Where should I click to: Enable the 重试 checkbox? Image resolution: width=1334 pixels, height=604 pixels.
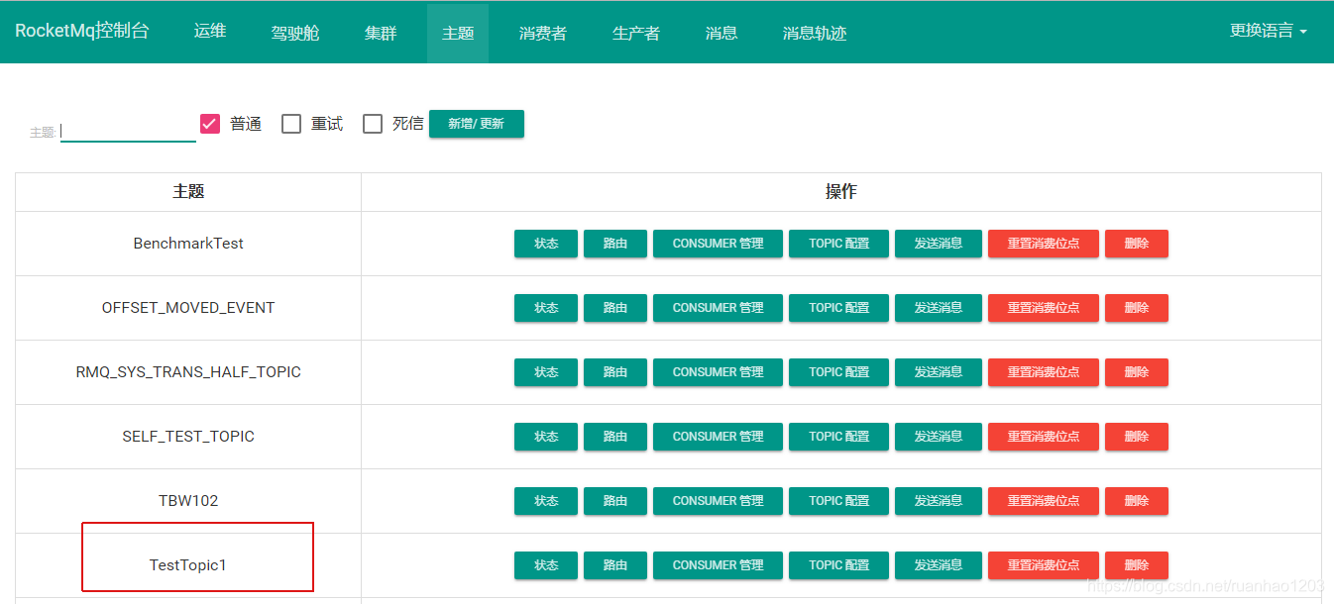(x=291, y=124)
